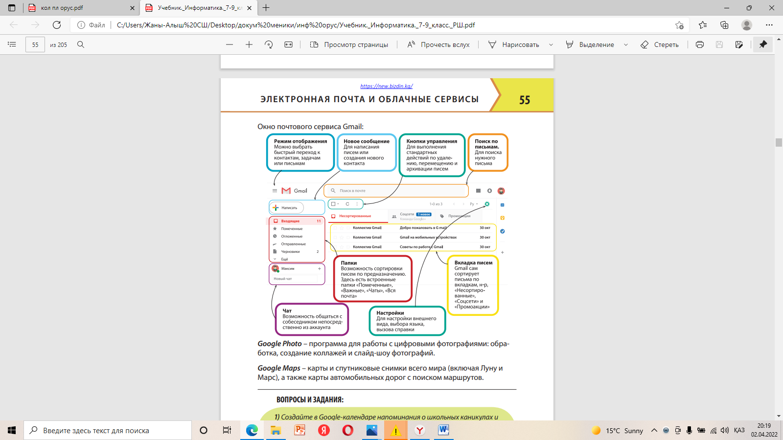Zoom in with the plus button
This screenshot has width=783, height=440.
coord(249,44)
